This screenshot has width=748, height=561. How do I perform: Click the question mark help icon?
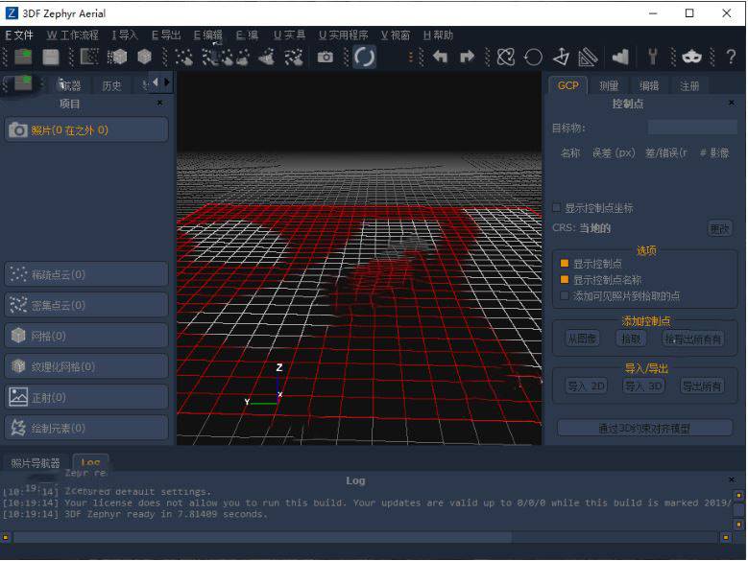coord(731,58)
